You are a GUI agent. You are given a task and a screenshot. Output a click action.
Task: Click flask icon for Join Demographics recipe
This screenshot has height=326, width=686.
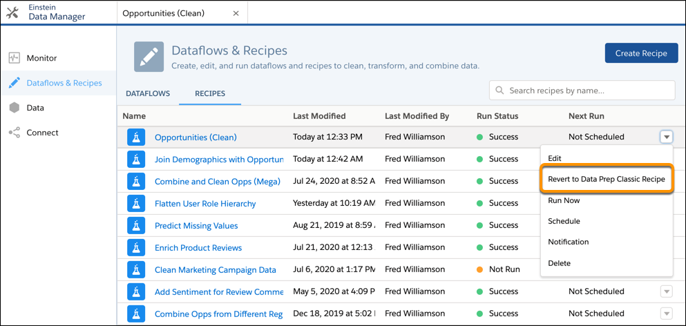[136, 160]
